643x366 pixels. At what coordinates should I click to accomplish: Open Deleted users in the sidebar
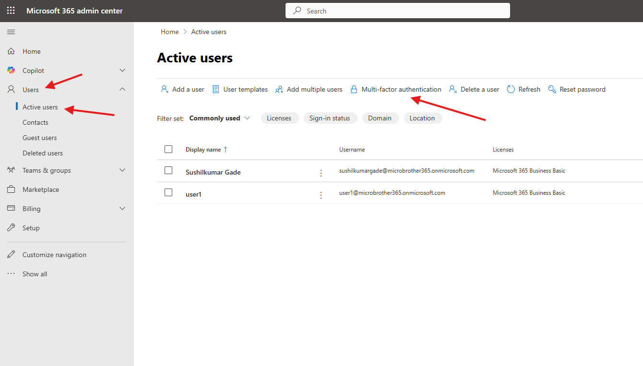tap(43, 153)
